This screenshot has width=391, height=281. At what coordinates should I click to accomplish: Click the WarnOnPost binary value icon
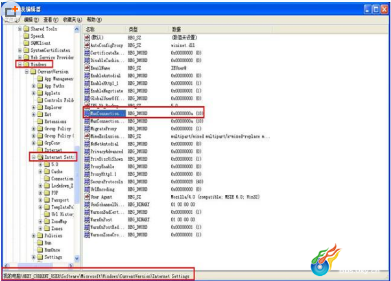pyautogui.click(x=87, y=219)
